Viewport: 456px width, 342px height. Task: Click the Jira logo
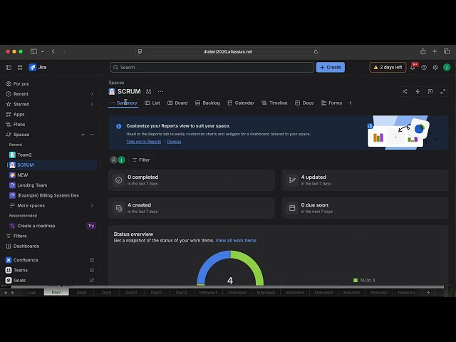(38, 67)
